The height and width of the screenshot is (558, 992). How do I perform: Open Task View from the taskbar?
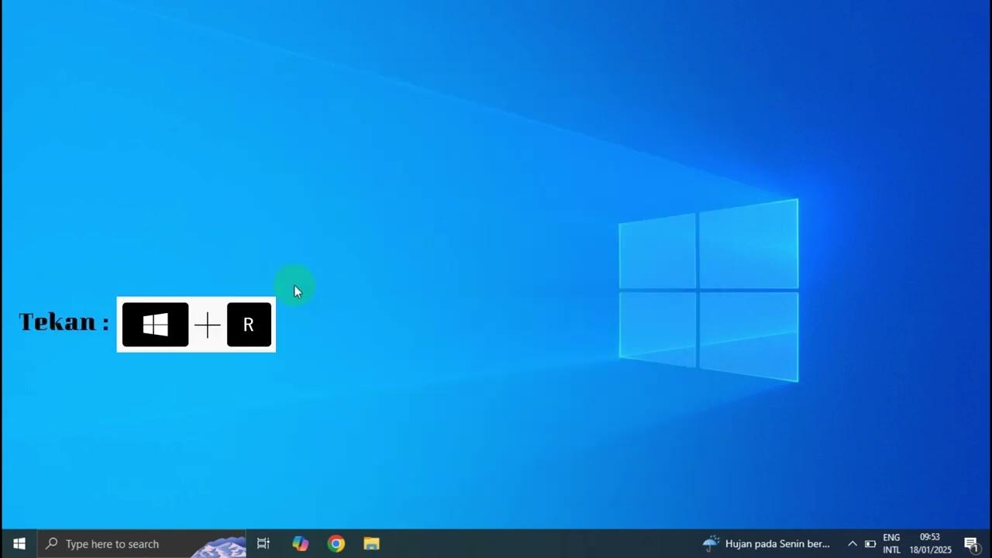coord(263,544)
